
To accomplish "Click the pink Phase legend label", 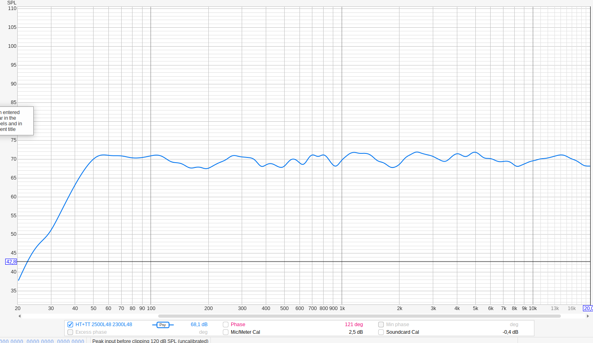I will 238,325.
